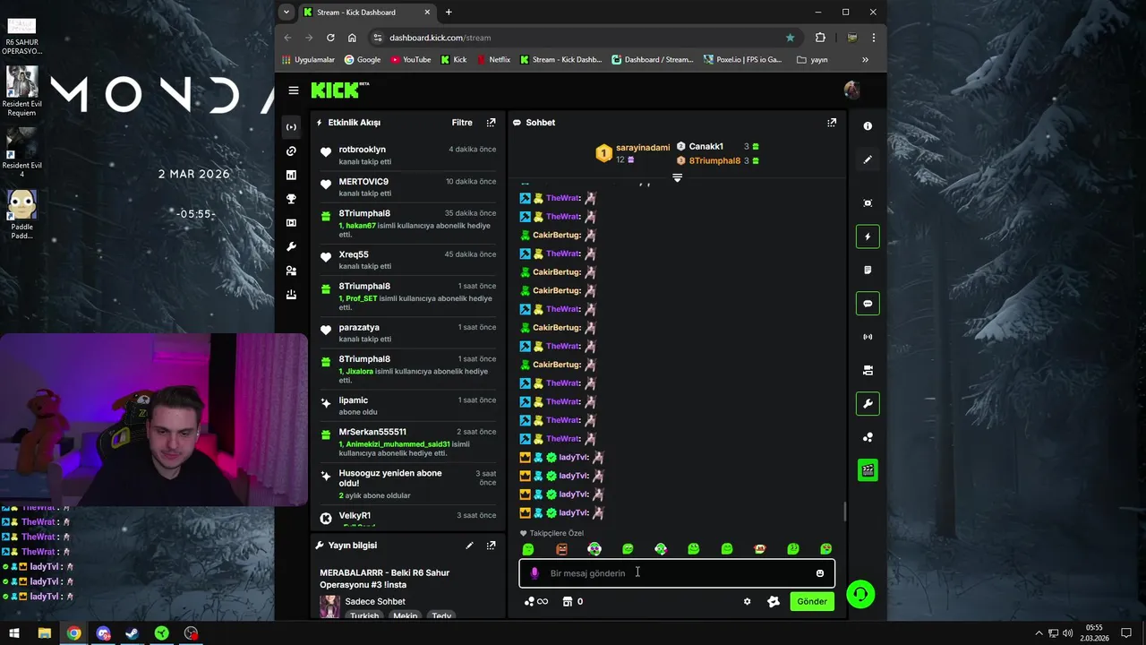Open the Chrome three-dot menu
1146x645 pixels.
coord(873,38)
